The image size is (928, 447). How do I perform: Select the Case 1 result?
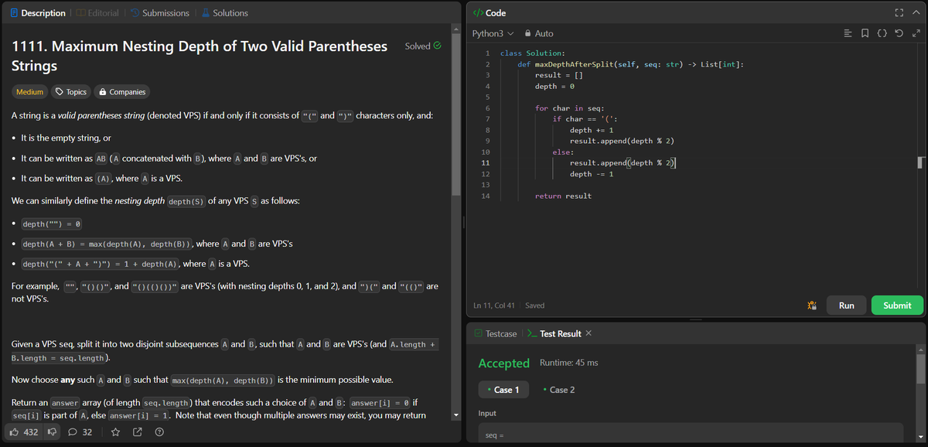503,389
